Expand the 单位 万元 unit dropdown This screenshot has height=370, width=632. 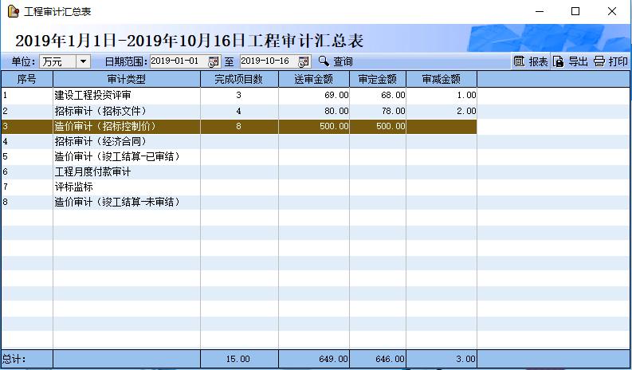tap(83, 61)
